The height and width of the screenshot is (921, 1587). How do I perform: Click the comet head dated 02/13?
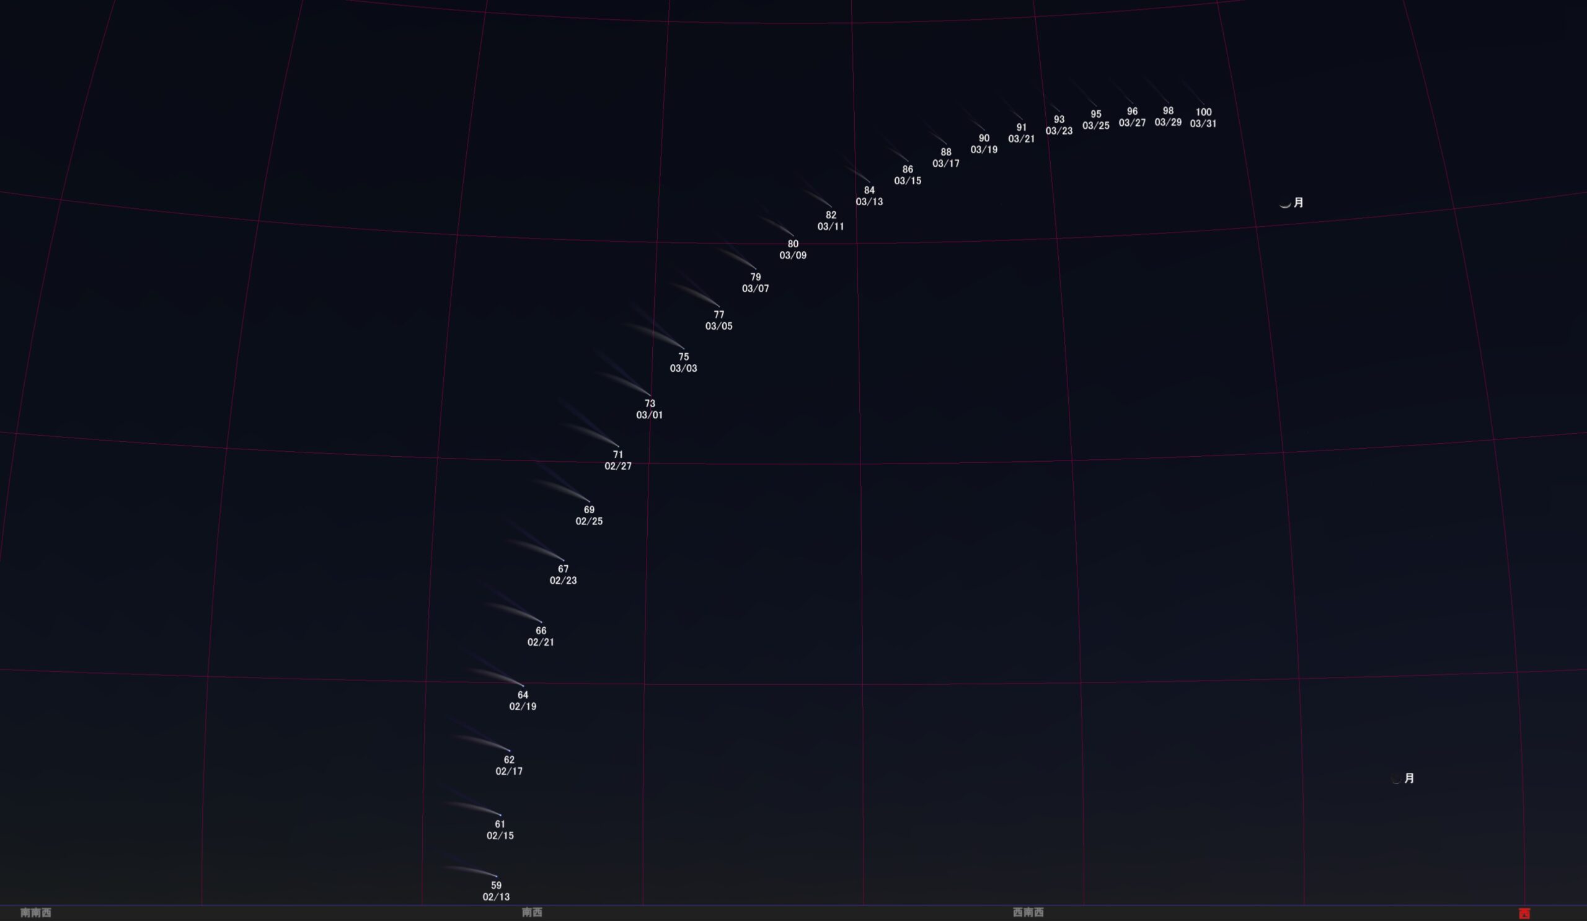[x=497, y=876]
